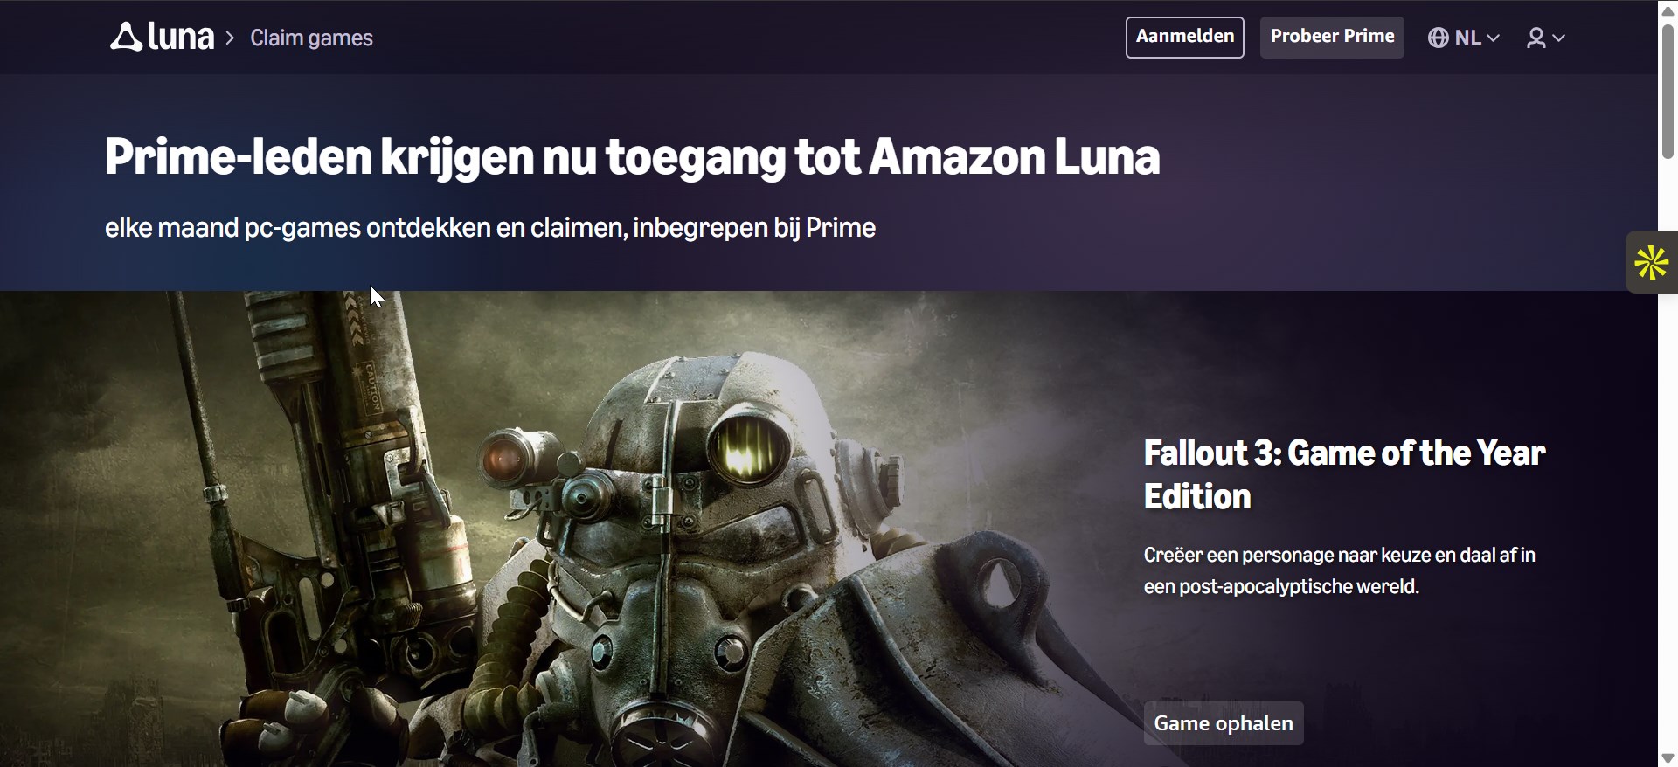Click the Probeer Prime button
The image size is (1678, 767).
(x=1332, y=38)
